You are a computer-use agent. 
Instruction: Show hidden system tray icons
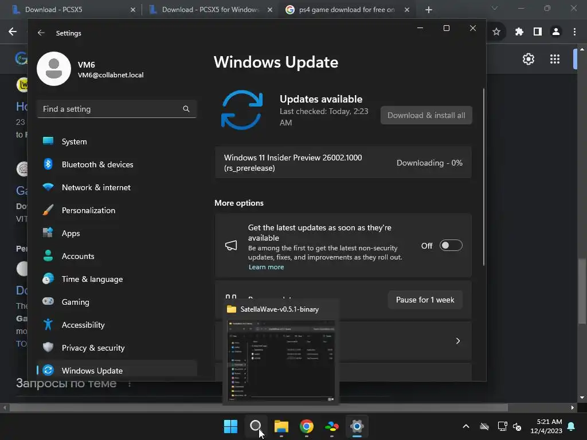click(465, 426)
